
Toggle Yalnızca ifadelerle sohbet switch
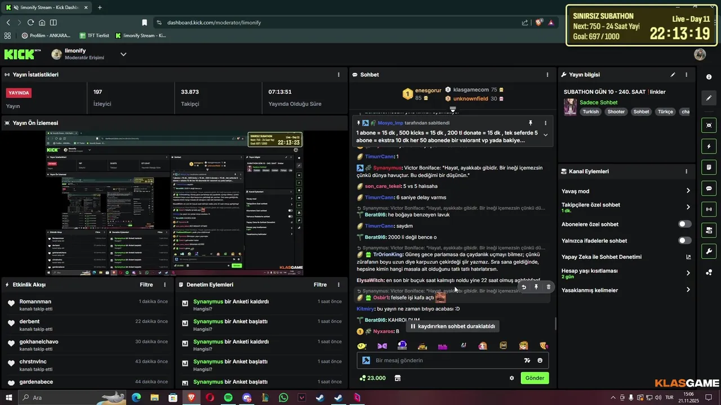pyautogui.click(x=684, y=240)
